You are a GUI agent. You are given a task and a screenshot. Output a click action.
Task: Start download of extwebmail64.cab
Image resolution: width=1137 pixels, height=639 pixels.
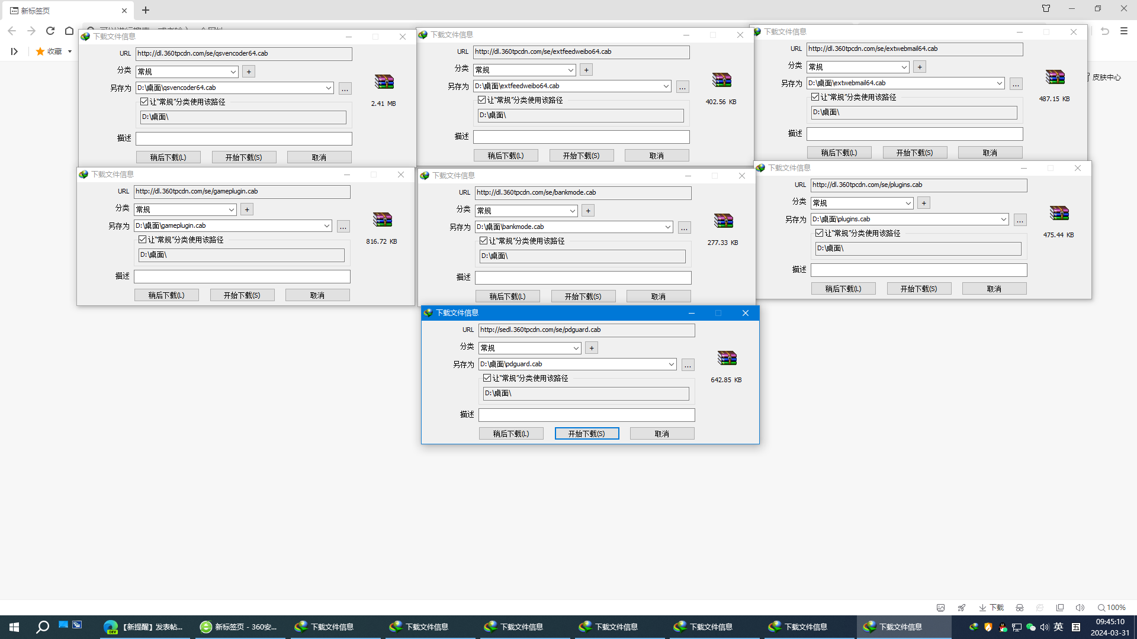(915, 153)
